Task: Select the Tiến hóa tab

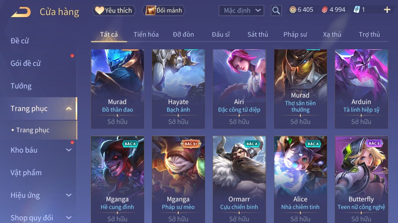Action: 146,35
